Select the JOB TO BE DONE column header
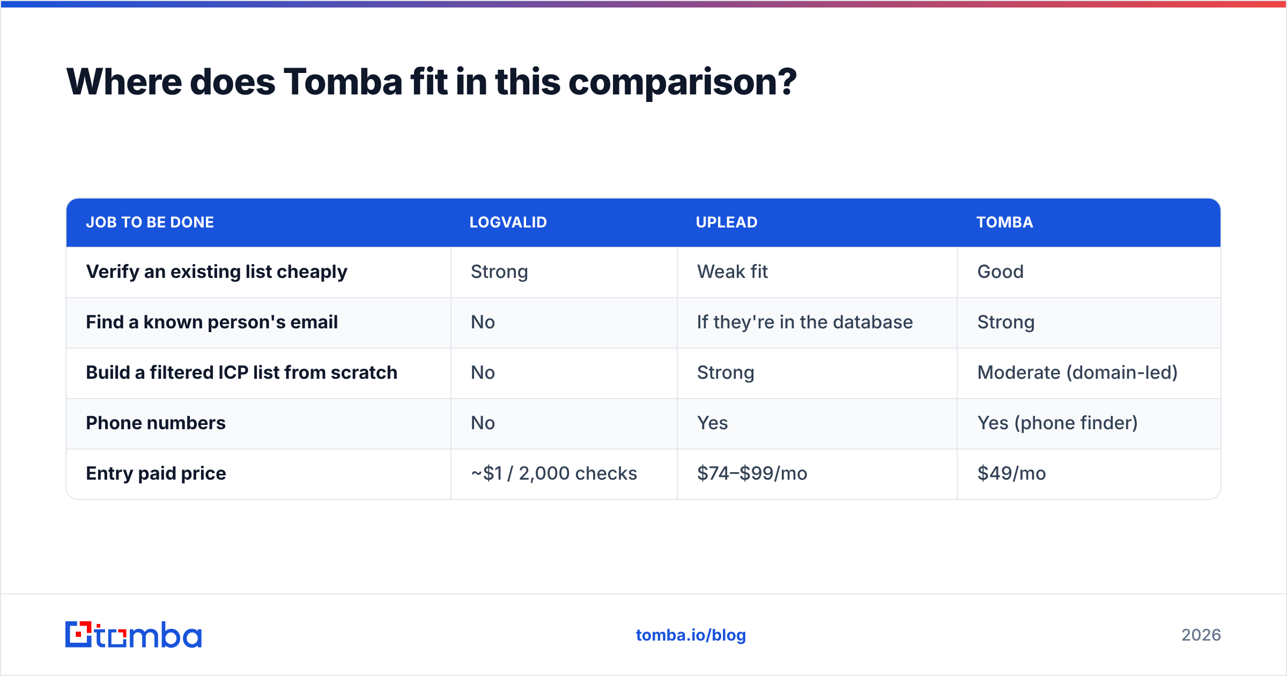 (150, 222)
